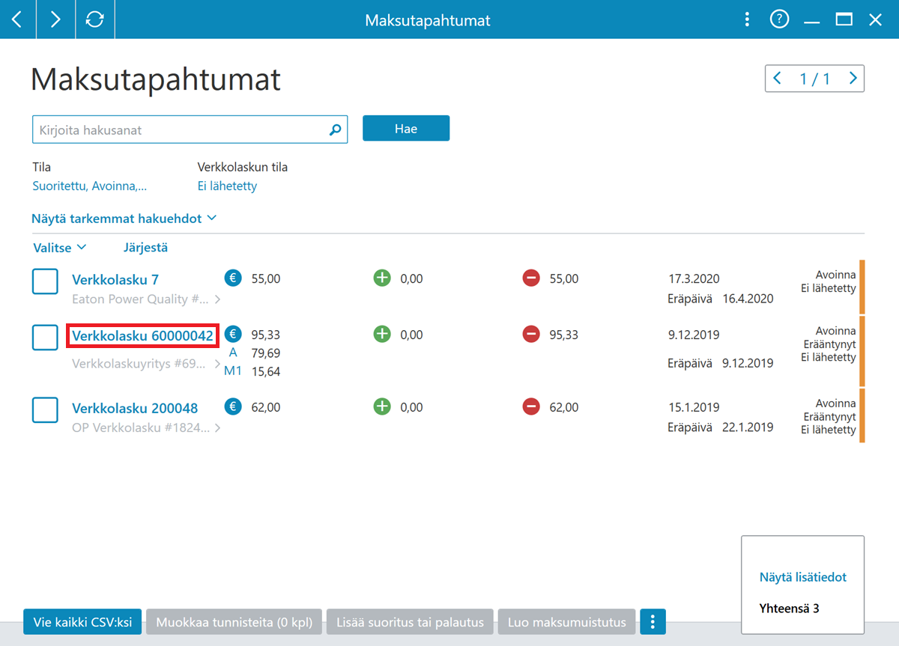Open the three-dot menu in title bar
Viewport: 899px width, 646px height.
747,19
